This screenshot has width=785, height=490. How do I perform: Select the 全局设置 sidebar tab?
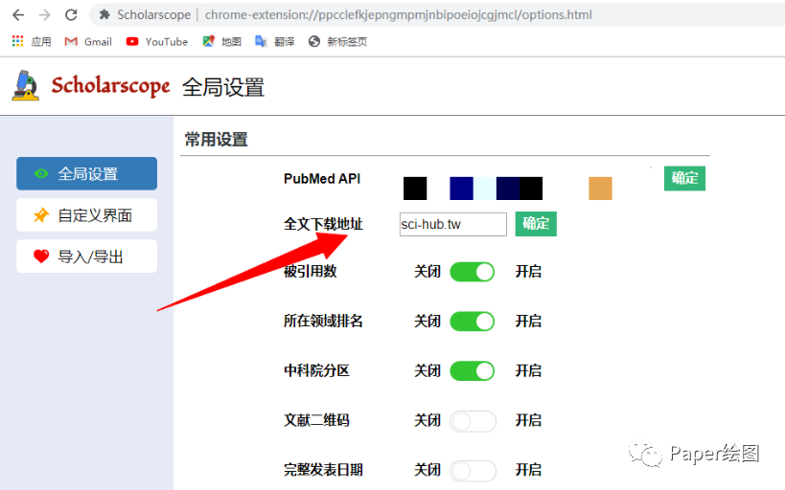(x=86, y=173)
